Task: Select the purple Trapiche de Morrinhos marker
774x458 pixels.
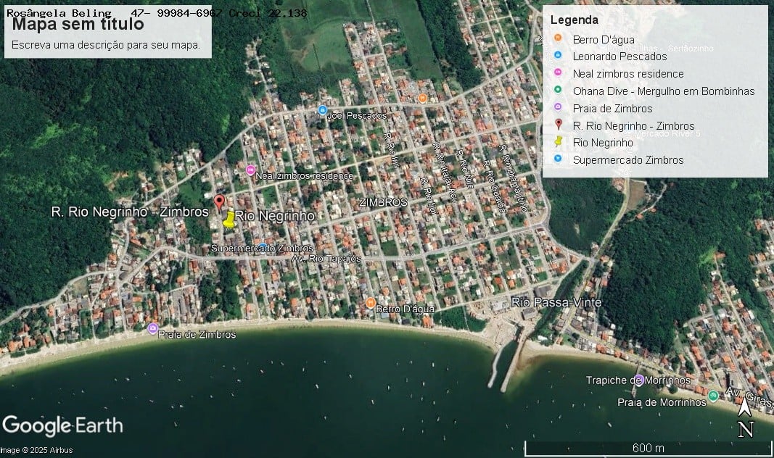Action: tap(639, 380)
